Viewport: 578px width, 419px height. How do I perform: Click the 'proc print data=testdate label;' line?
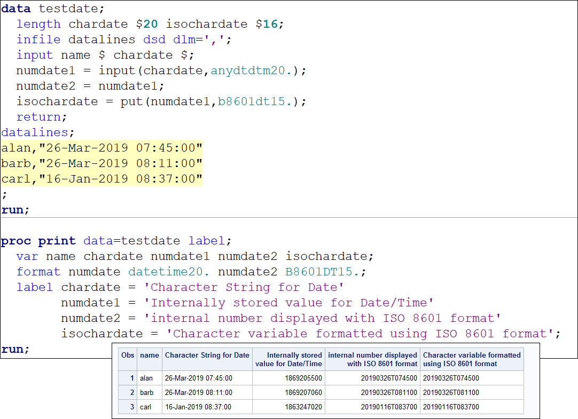click(116, 240)
